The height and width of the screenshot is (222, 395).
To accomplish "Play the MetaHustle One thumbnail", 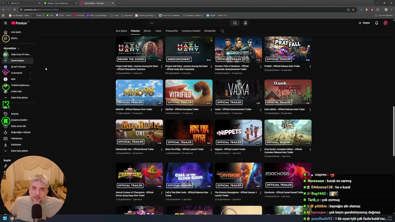I will point(139,133).
